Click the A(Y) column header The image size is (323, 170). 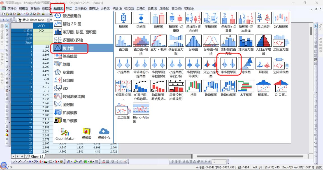(x=41, y=25)
